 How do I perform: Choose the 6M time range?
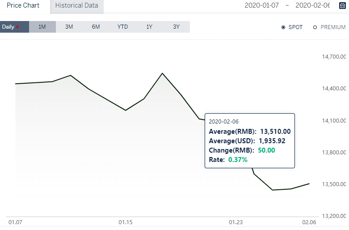96,27
